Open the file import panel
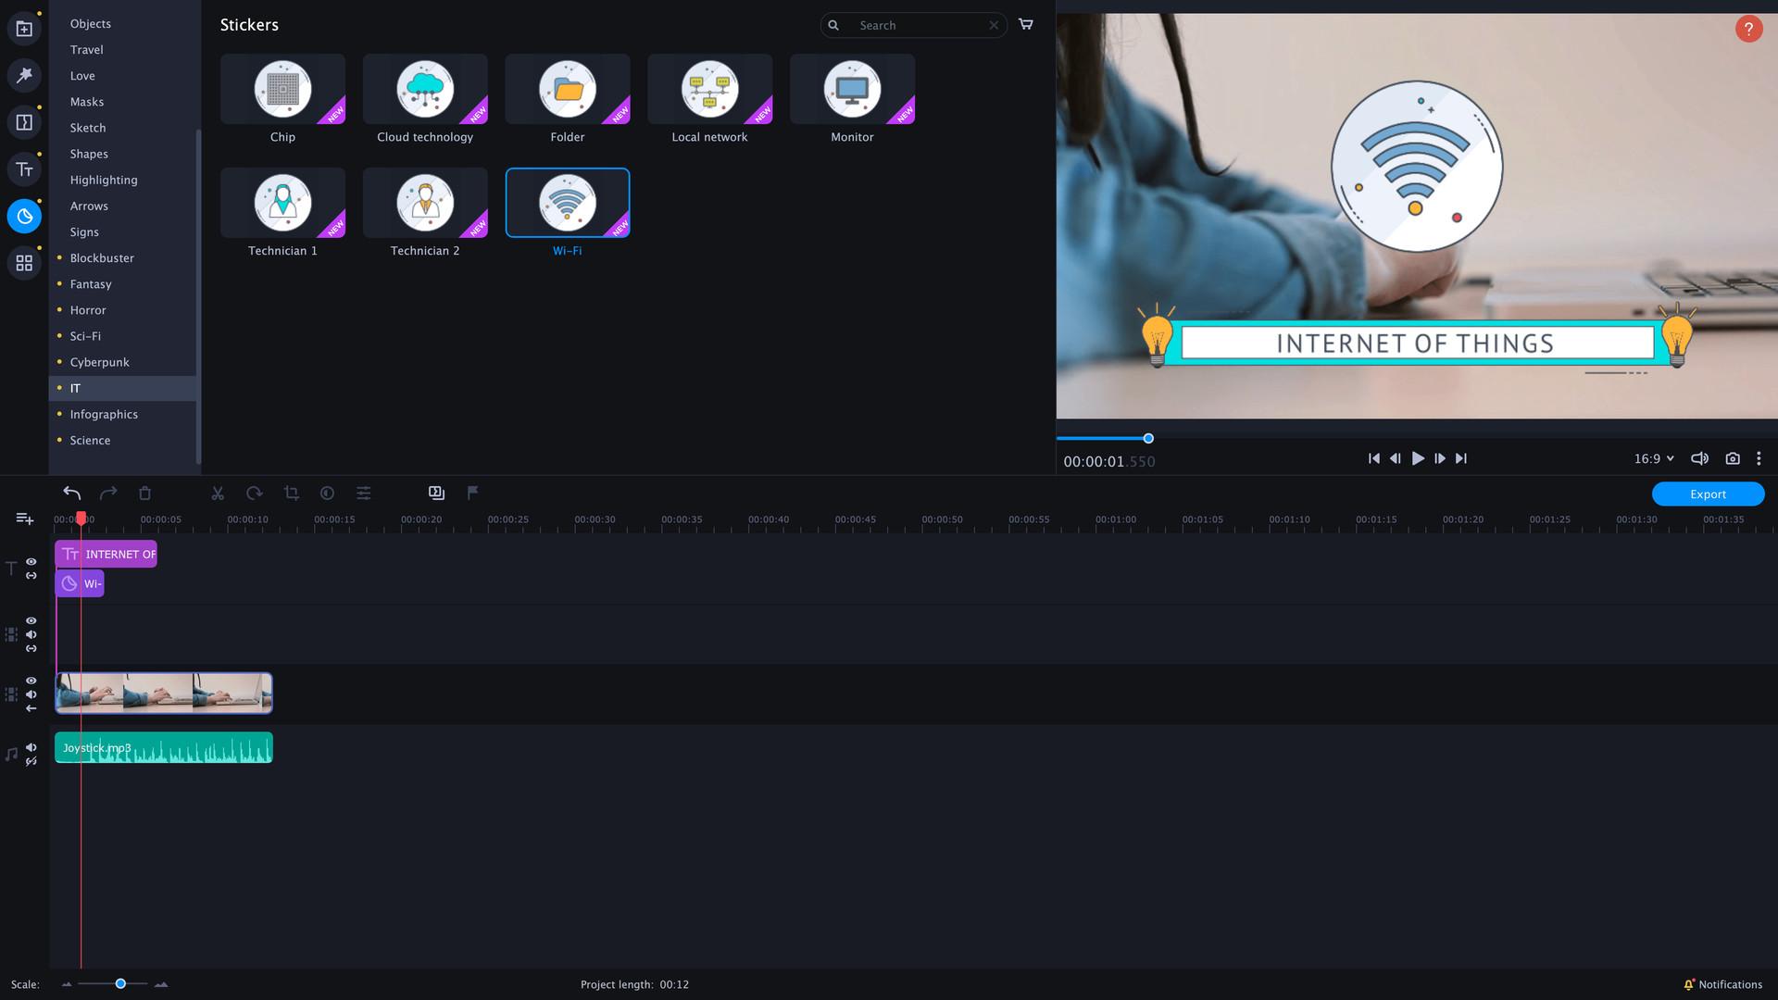Image resolution: width=1778 pixels, height=1000 pixels. [23, 28]
